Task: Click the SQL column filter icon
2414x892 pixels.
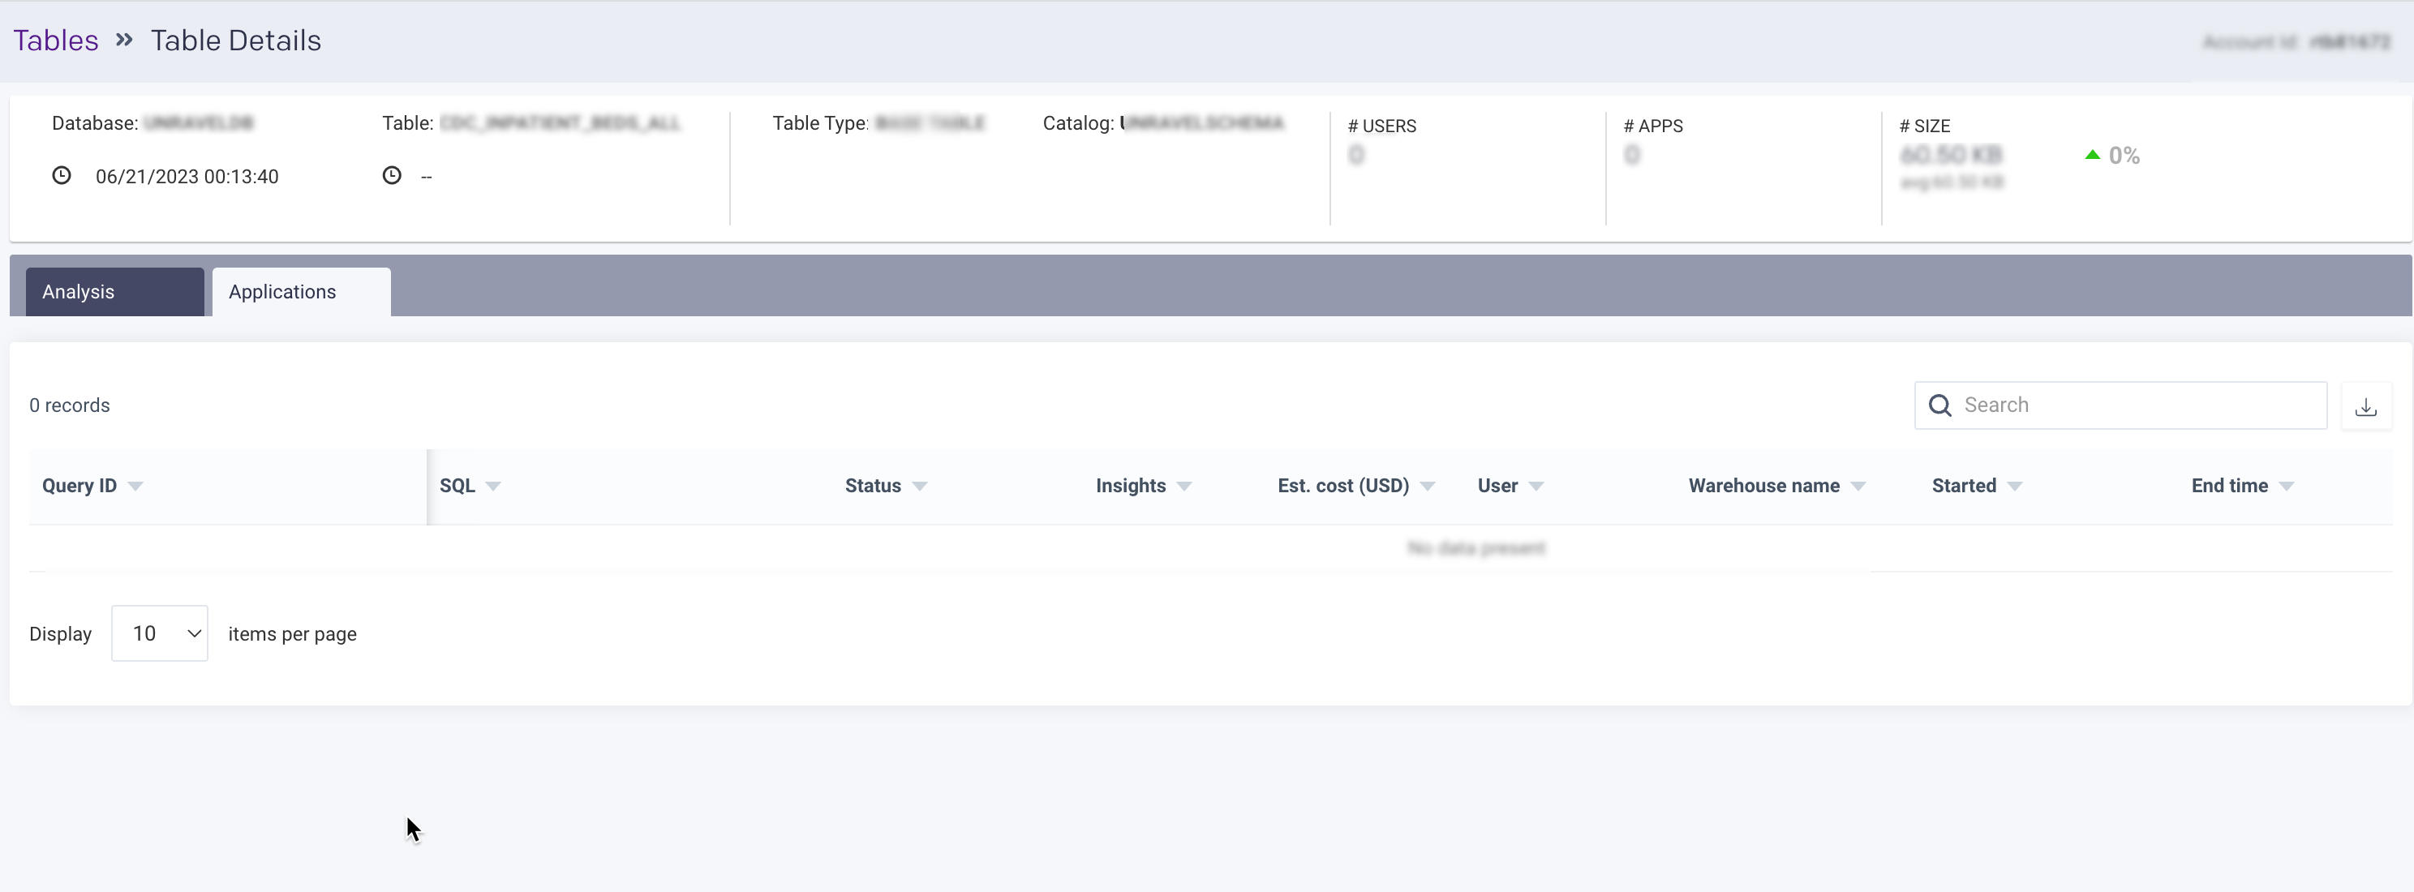Action: pyautogui.click(x=496, y=487)
